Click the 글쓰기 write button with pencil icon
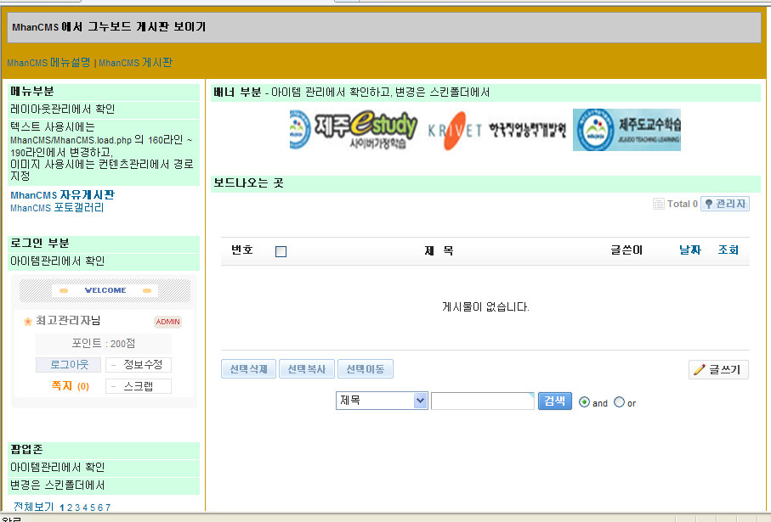 [x=718, y=369]
